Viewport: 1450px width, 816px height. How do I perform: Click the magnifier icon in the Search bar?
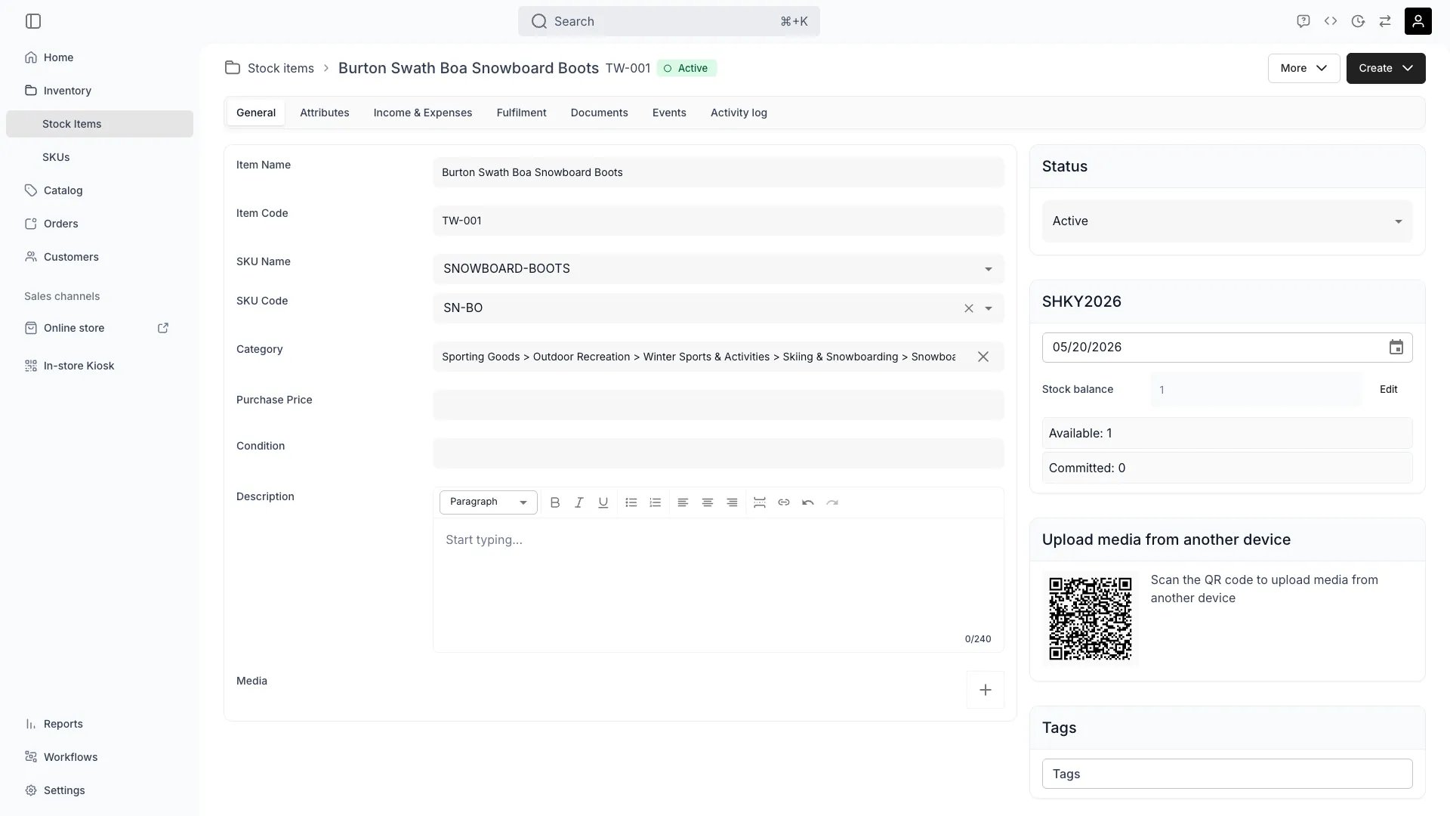(x=539, y=21)
